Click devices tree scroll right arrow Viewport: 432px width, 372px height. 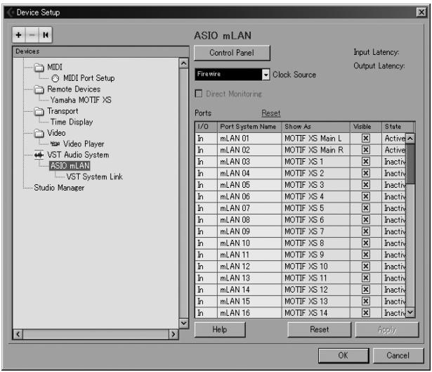pos(174,334)
